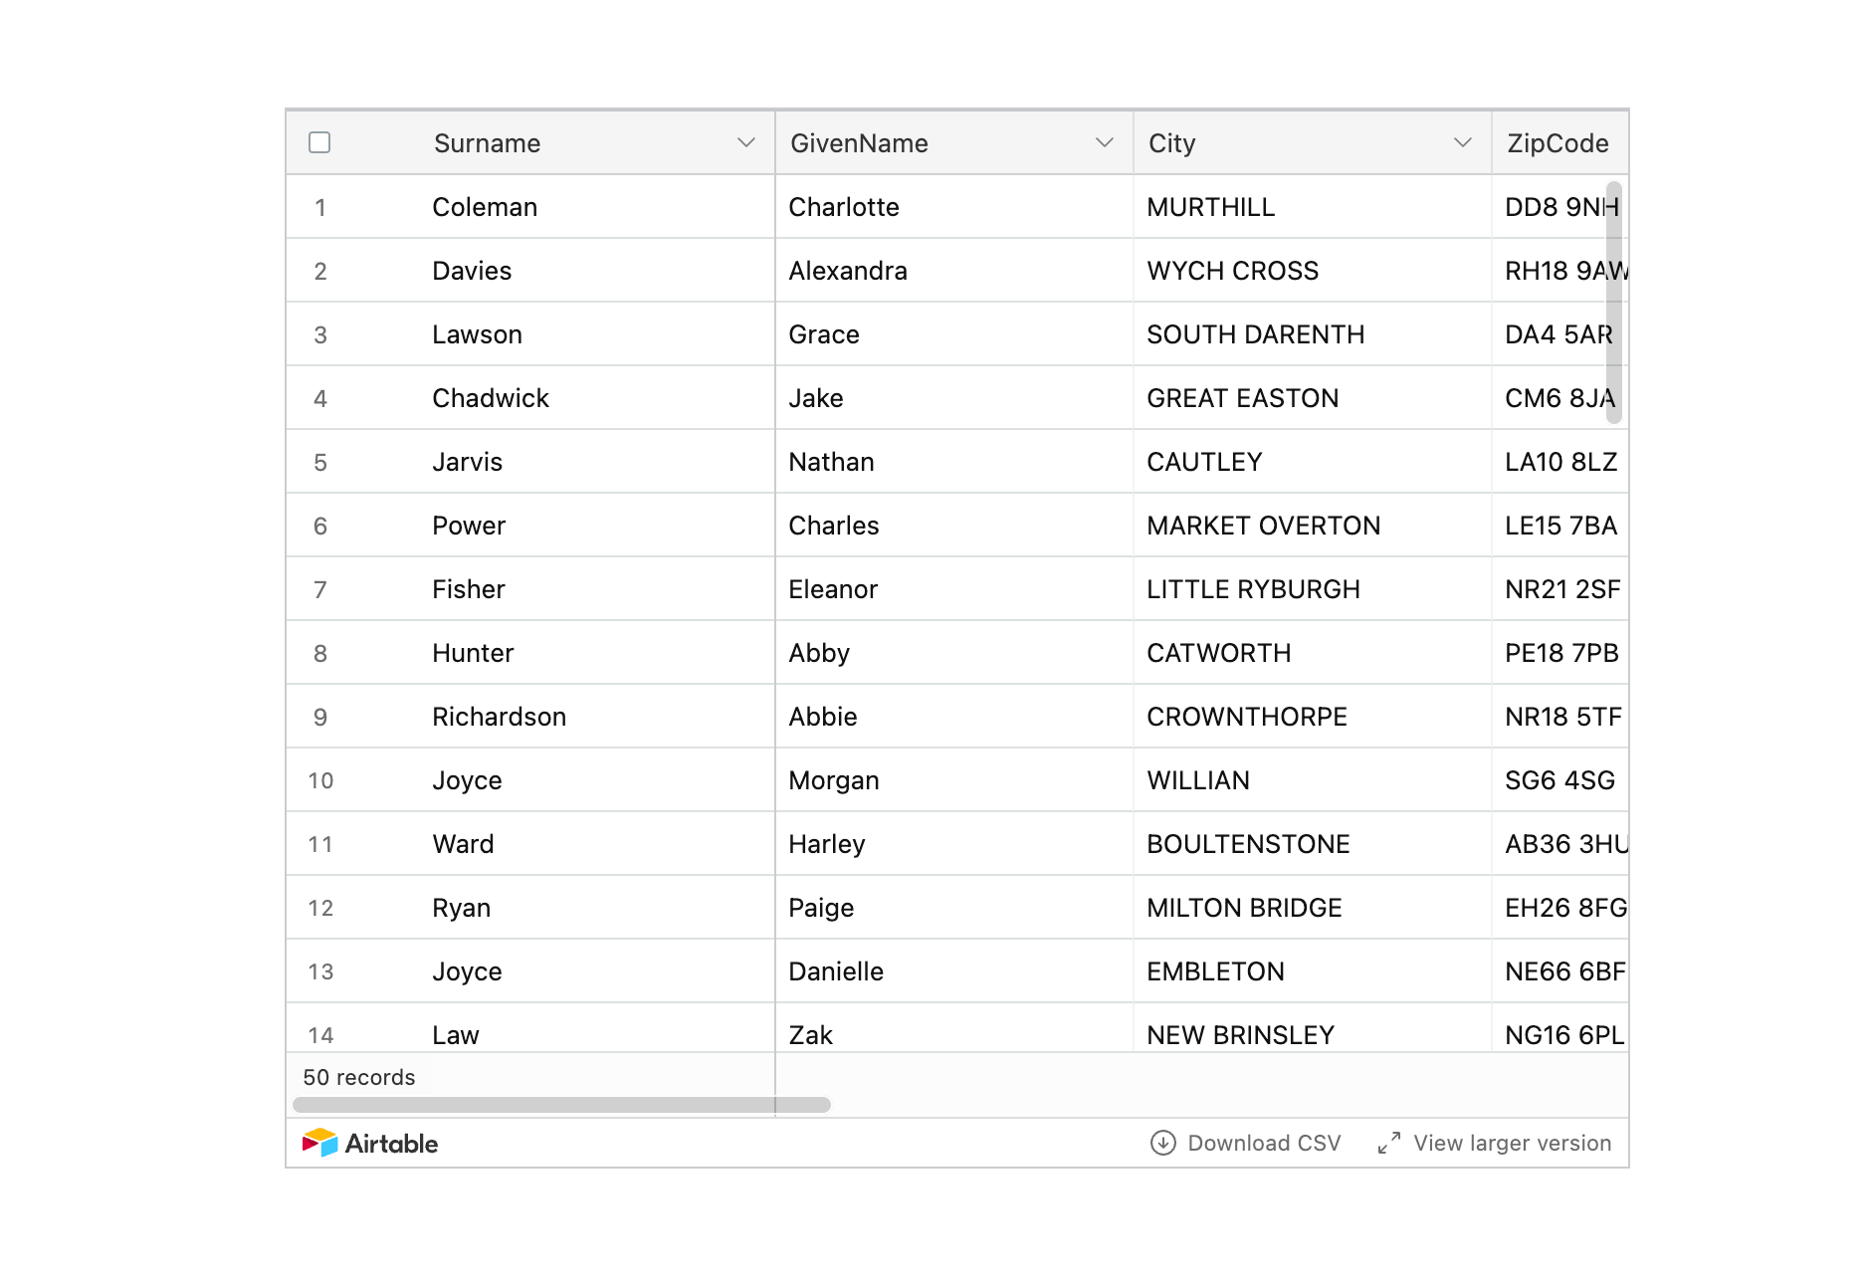Click the Download CSV circle-arrow icon
Viewport: 1871px width, 1286px height.
(x=1162, y=1143)
